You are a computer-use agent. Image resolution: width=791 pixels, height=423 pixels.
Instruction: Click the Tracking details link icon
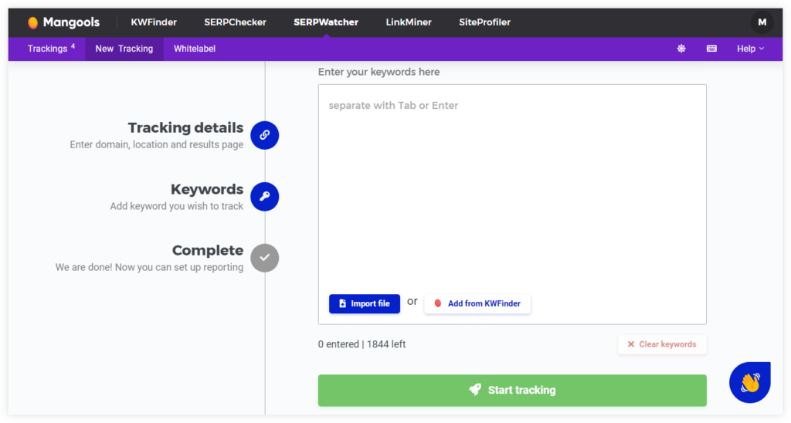(x=265, y=135)
